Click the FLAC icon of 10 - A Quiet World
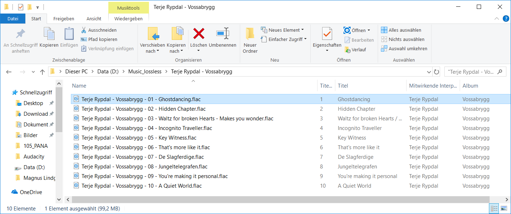Screen dimensions: 511x214 [76, 186]
